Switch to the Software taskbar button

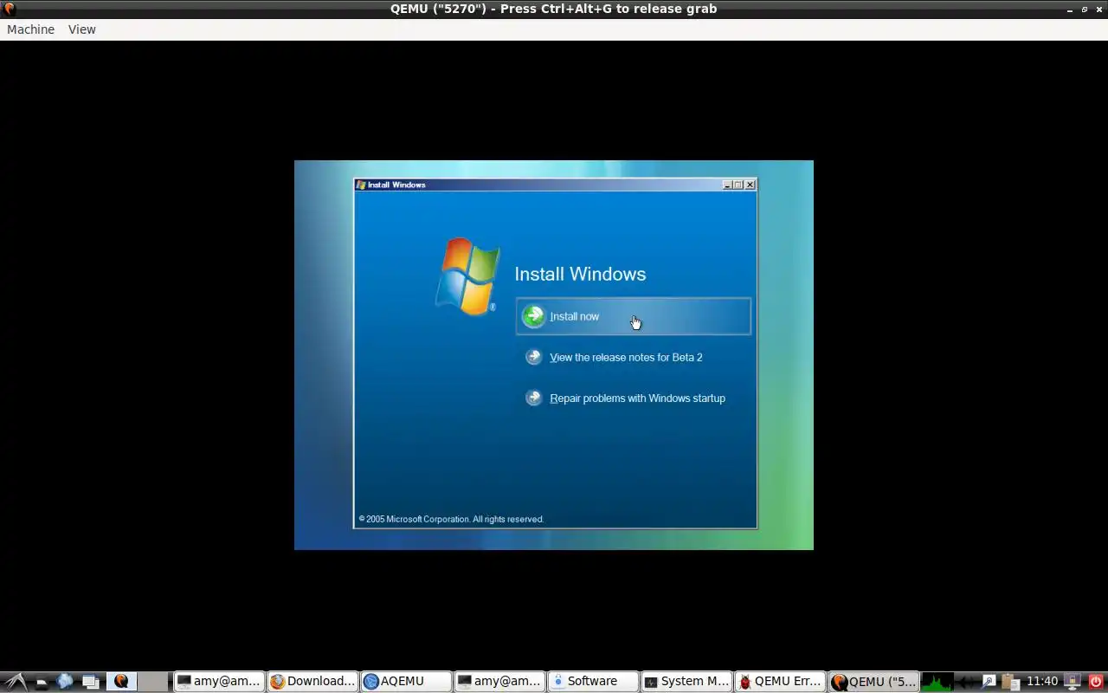point(593,682)
